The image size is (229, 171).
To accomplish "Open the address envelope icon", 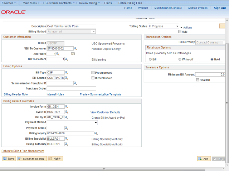I will (73, 54).
